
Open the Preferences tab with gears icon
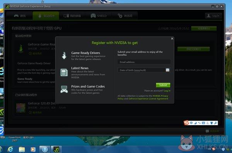[125, 16]
